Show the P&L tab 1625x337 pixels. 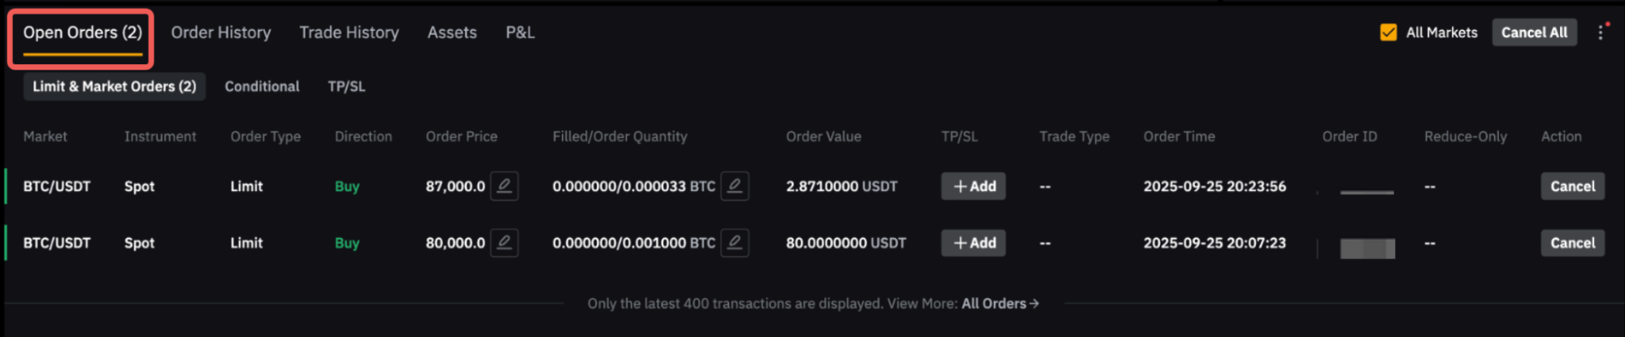[520, 32]
